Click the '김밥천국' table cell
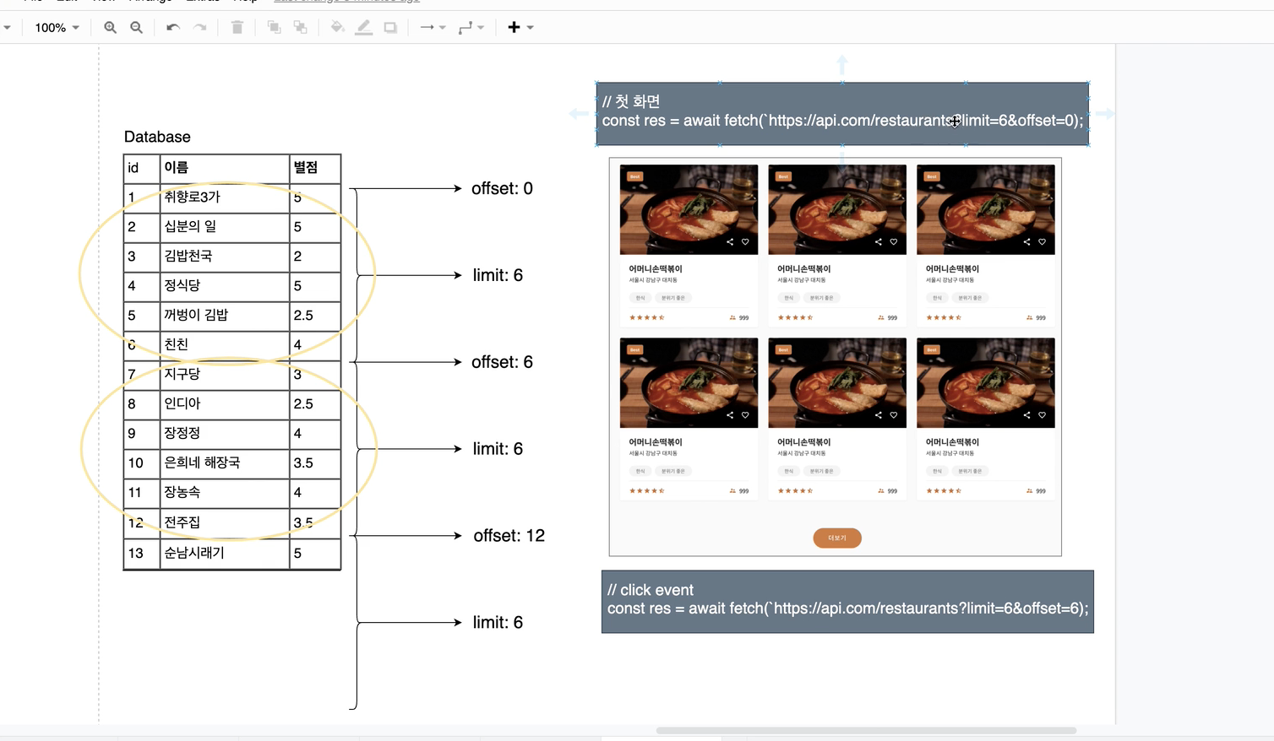 point(225,257)
